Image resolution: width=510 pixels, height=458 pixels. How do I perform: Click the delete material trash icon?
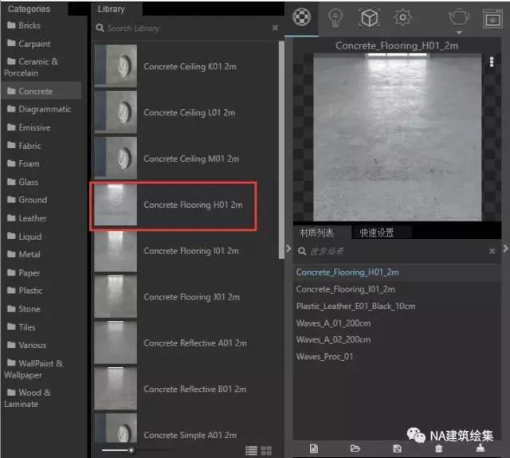[x=439, y=449]
